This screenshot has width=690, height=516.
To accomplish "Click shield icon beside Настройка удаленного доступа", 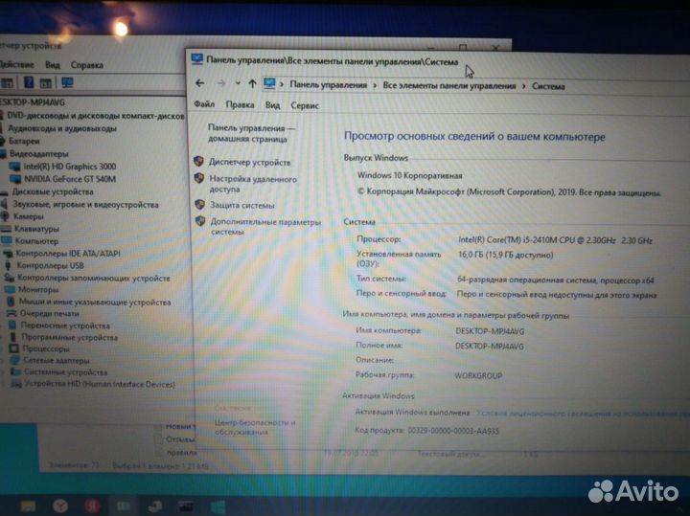I will click(199, 178).
